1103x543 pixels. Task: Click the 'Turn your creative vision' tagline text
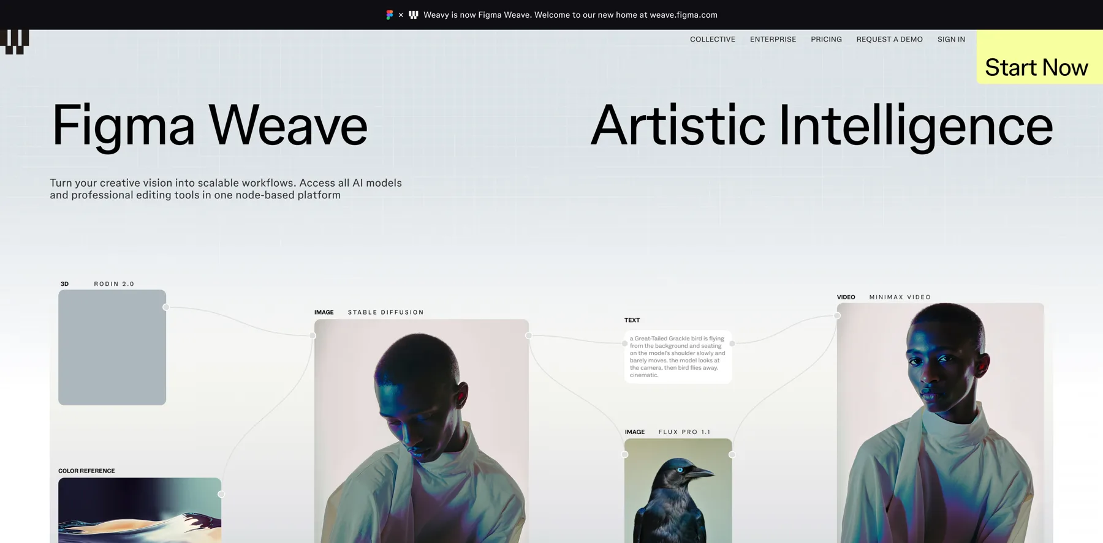coord(226,189)
